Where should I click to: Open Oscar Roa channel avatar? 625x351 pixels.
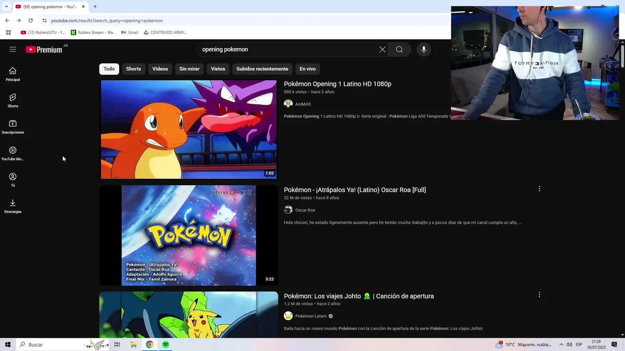[288, 210]
